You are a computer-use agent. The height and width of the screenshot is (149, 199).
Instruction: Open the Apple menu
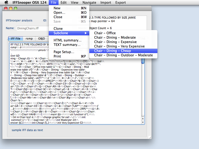pos(6,2)
